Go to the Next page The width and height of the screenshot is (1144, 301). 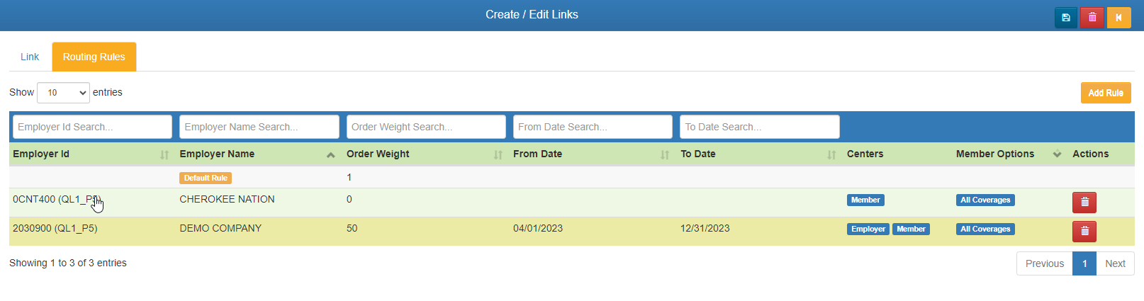tap(1115, 263)
